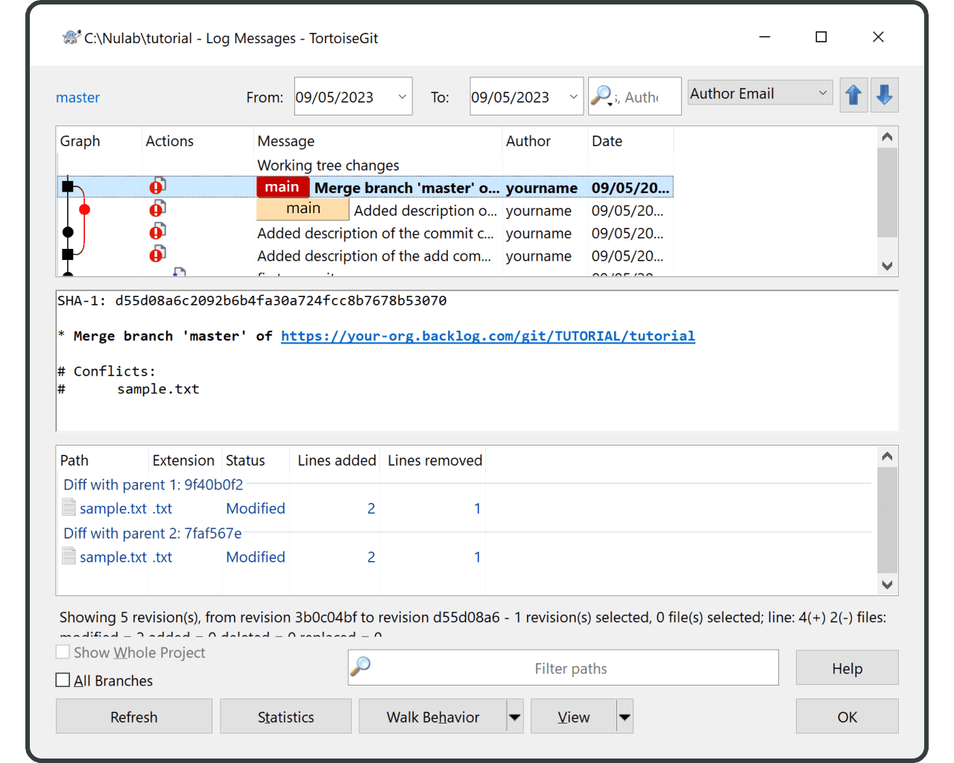Image resolution: width=954 pixels, height=763 pixels.
Task: Click the red main branch label
Action: (282, 187)
